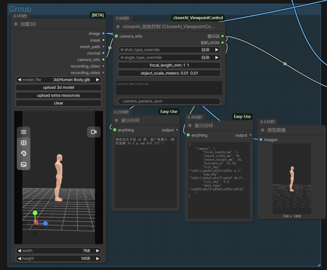Select next model_file with right arrow
Image resolution: width=327 pixels, height=270 pixels.
click(97, 80)
